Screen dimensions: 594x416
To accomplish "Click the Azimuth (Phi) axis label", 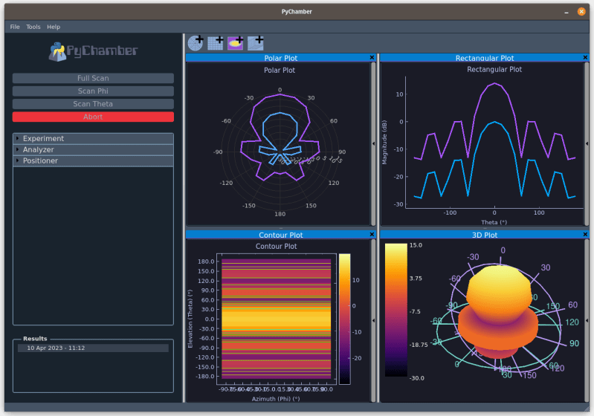I will (276, 399).
